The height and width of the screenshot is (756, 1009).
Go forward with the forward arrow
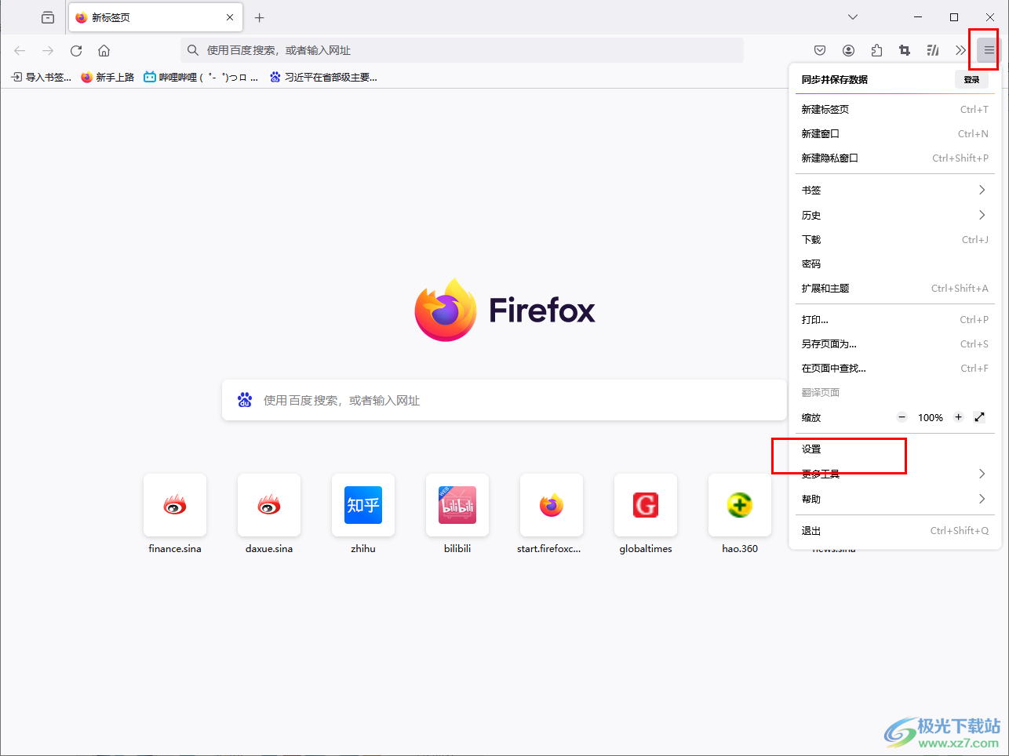click(x=48, y=50)
